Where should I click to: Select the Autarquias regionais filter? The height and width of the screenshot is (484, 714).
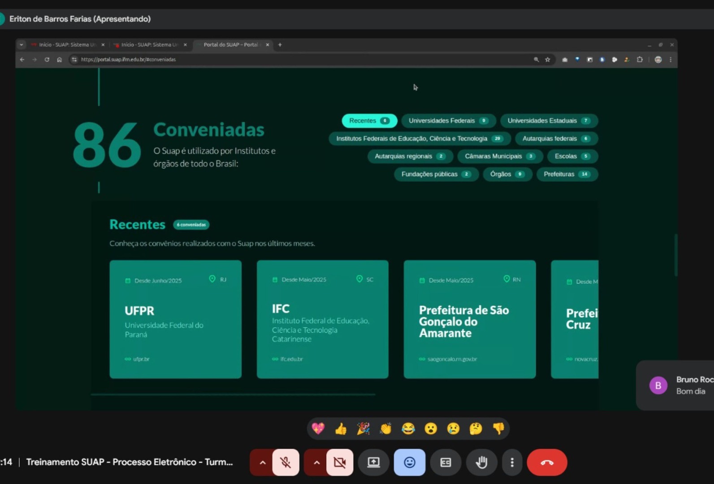(410, 156)
